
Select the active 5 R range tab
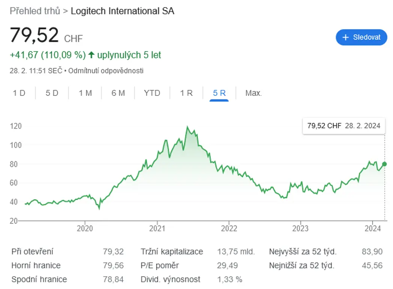click(219, 93)
